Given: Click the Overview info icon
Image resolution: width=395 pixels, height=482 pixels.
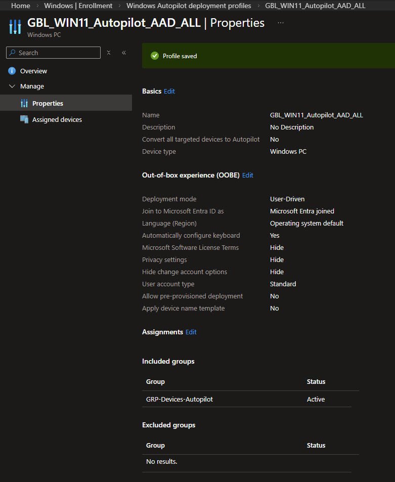Looking at the screenshot, I should point(12,71).
